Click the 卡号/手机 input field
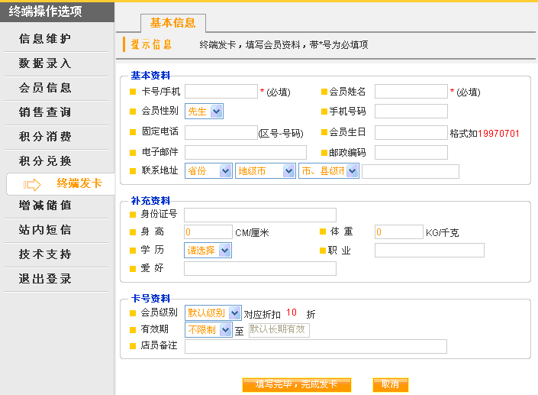 [221, 92]
